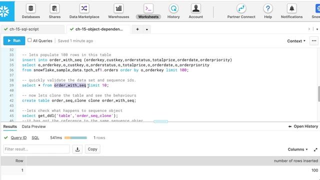Screen dimensions: 320x180
Task: Open the Help menu
Action: (268, 11)
